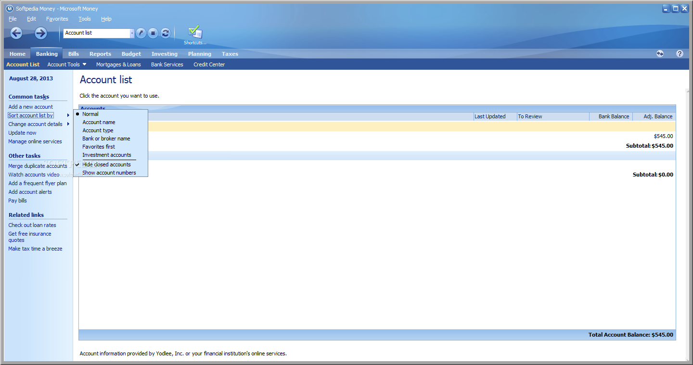Open Mortgages & Loans subtab

[118, 64]
